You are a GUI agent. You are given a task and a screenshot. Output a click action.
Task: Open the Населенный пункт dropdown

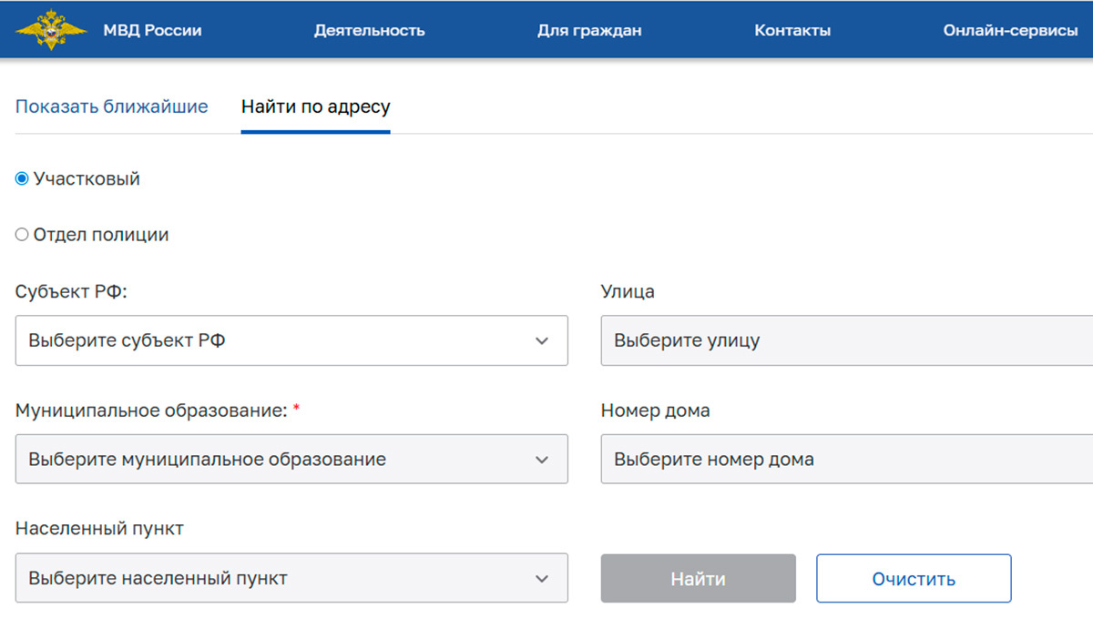[x=291, y=577]
